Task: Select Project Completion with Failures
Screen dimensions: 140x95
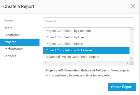Action: [x=86, y=50]
